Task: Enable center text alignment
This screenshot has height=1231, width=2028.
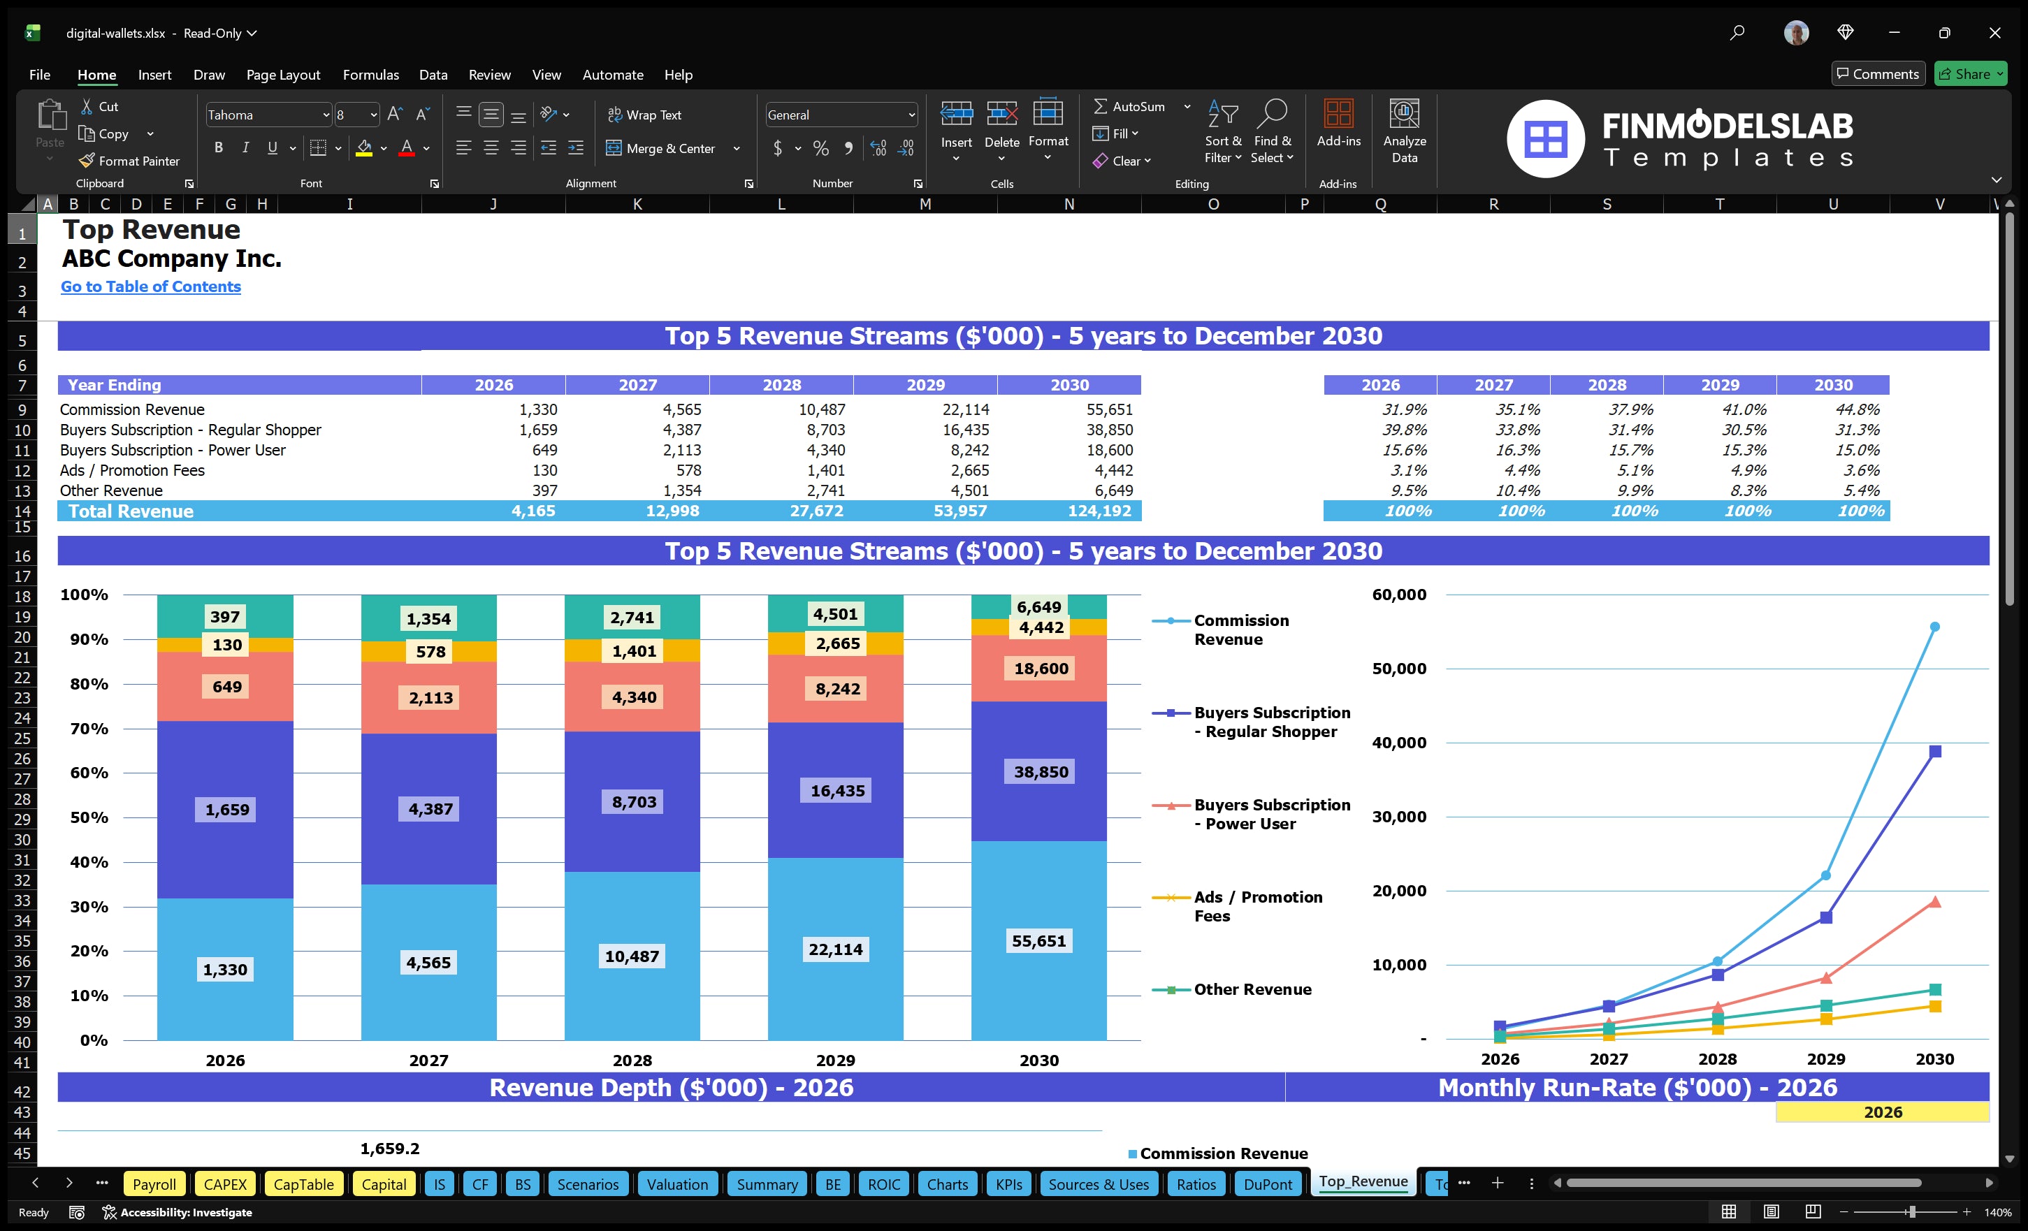Action: click(491, 148)
